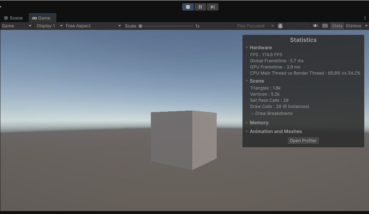Image resolution: width=369 pixels, height=214 pixels.
Task: Click the CPU Main Thread vs Render Thread line
Action: pos(305,73)
